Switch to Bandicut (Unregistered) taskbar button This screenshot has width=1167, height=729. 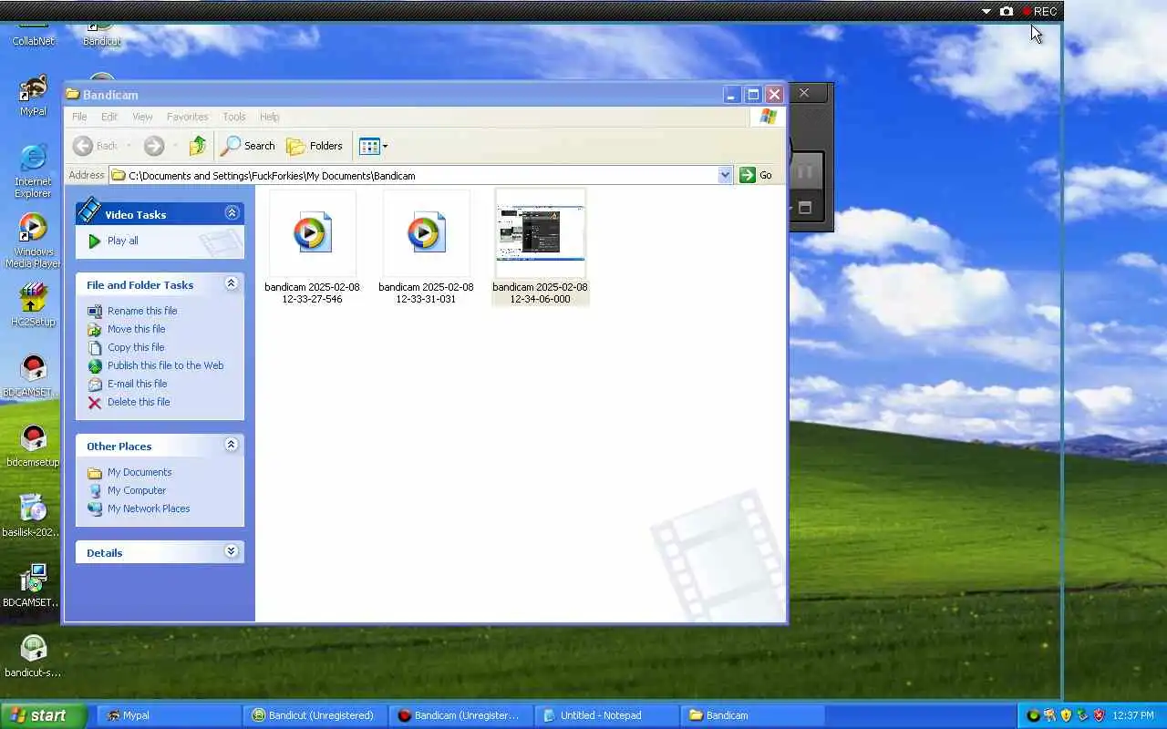[x=315, y=715]
